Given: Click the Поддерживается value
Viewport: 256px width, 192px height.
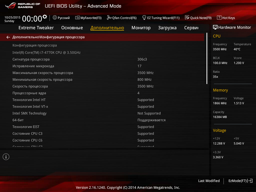Looking at the screenshot, I should [151, 120].
